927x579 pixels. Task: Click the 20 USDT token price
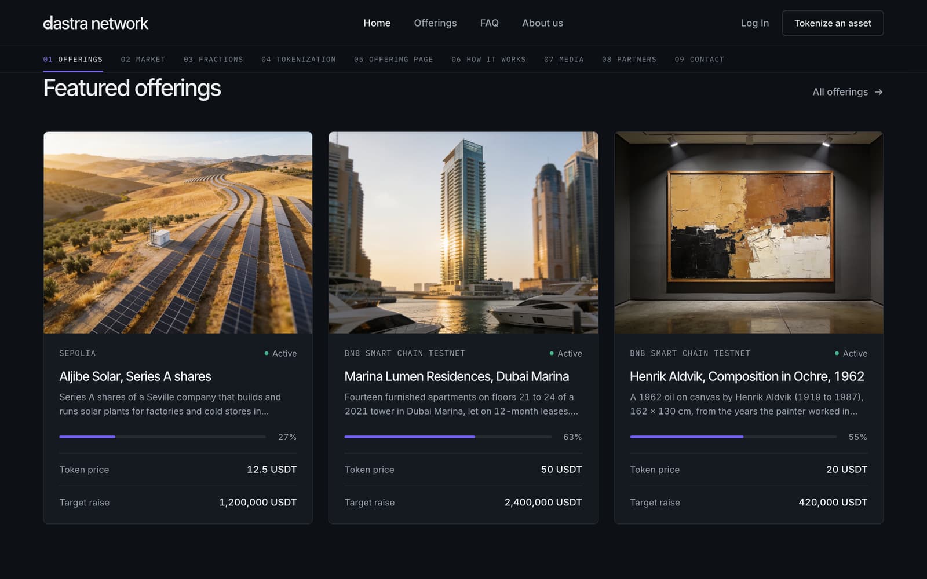[846, 470]
